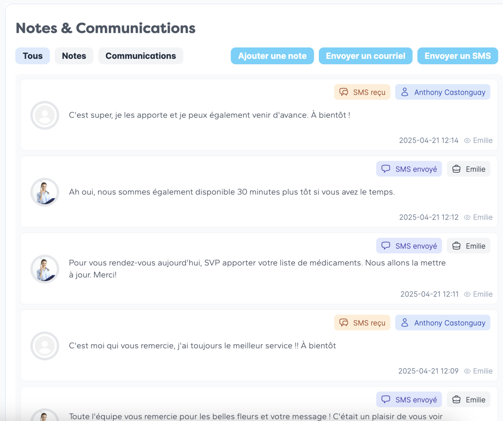Click Emilie photo avatar on 12:11 message
The width and height of the screenshot is (503, 421).
[45, 269]
